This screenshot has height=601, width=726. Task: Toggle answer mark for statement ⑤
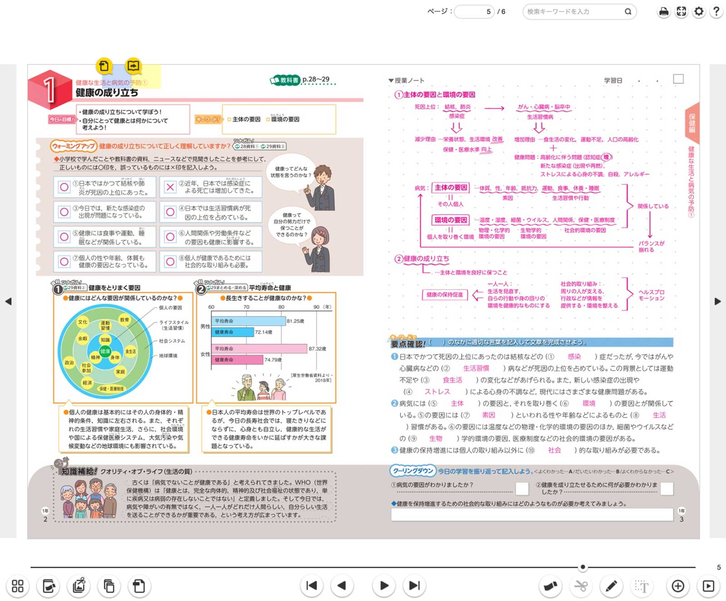point(64,237)
